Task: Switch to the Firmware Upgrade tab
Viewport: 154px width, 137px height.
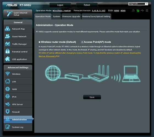Action: pos(71,17)
